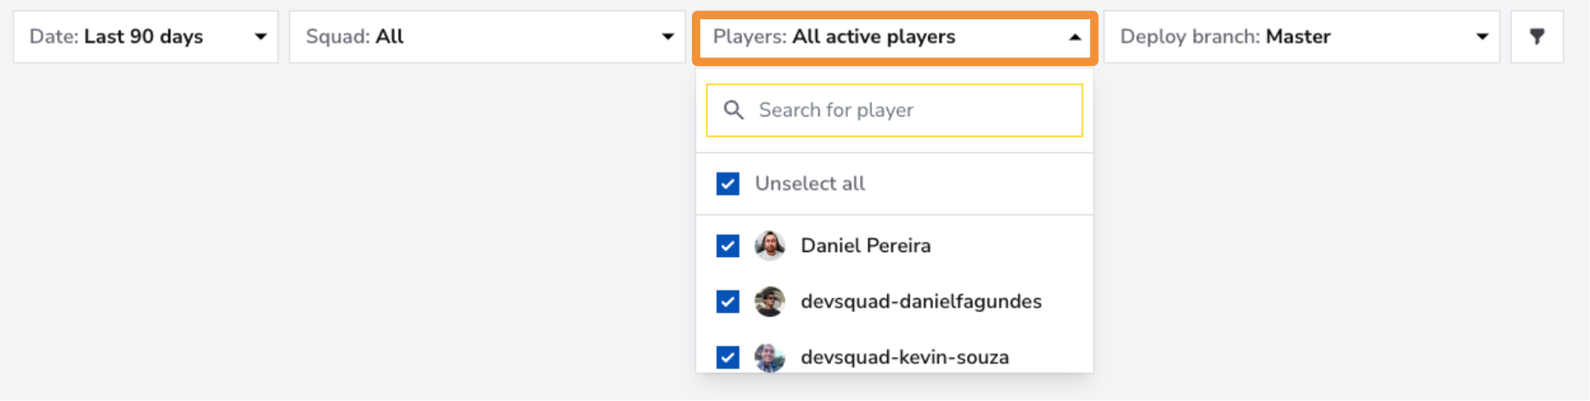Uncheck the Unselect all checkbox
The image size is (1590, 401).
(x=728, y=183)
